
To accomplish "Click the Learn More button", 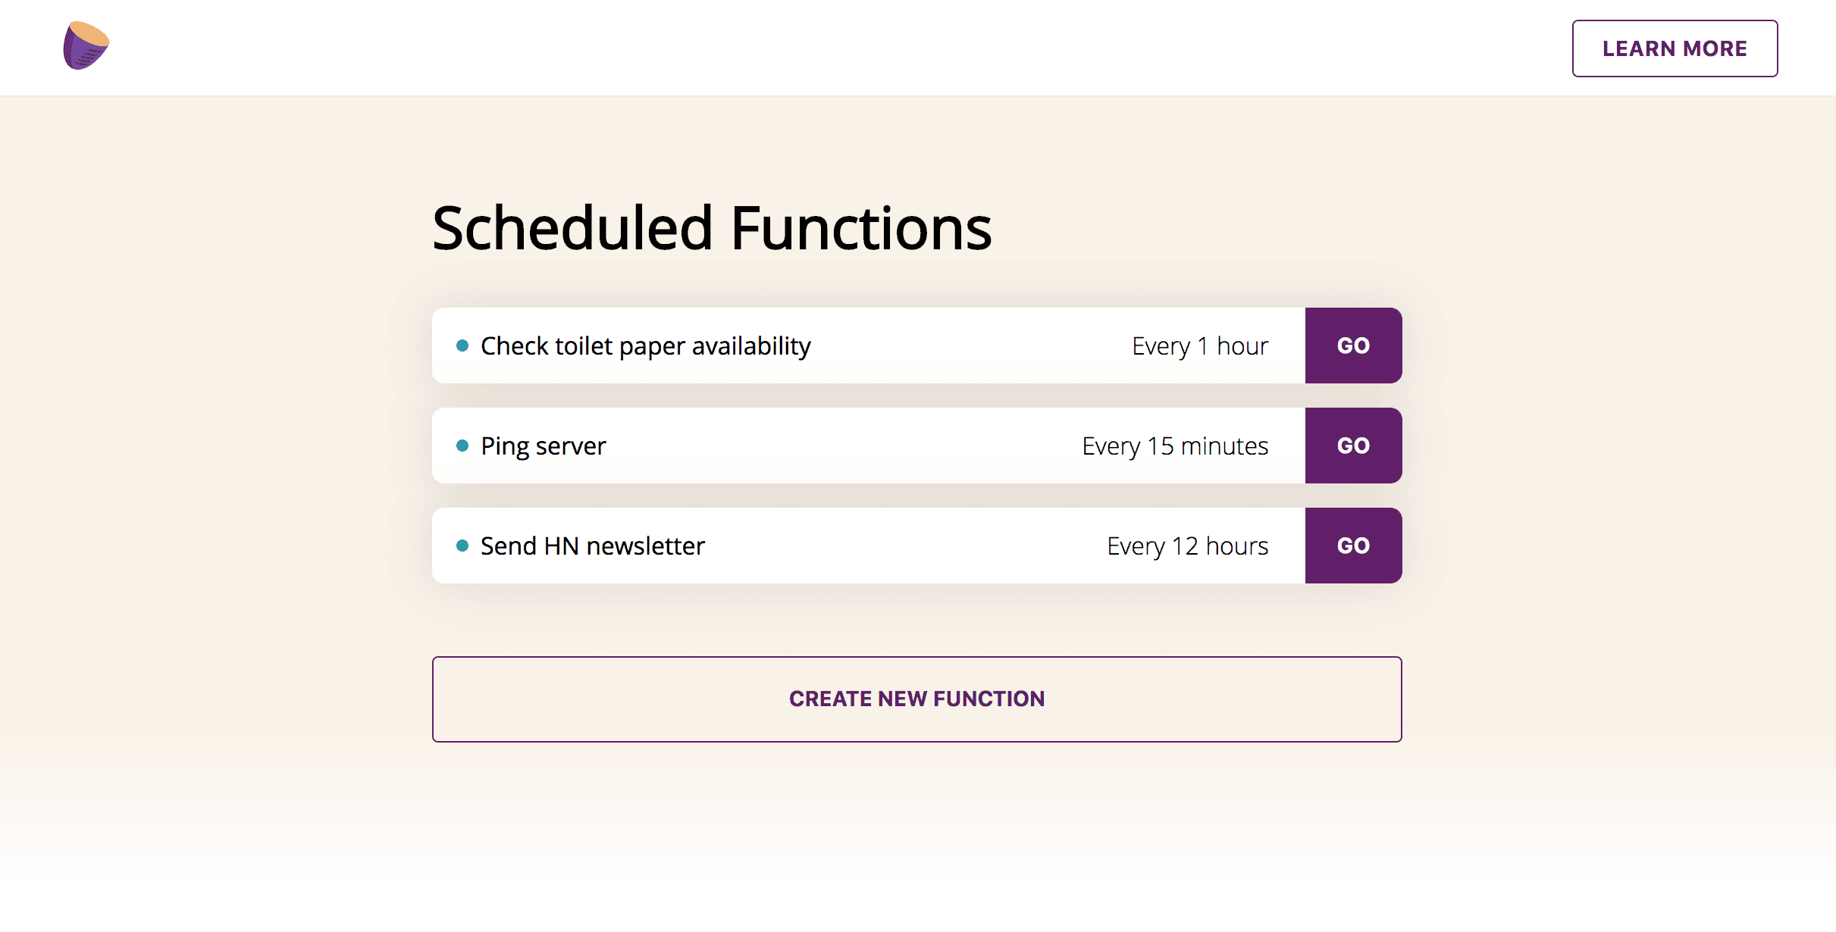I will (1674, 48).
